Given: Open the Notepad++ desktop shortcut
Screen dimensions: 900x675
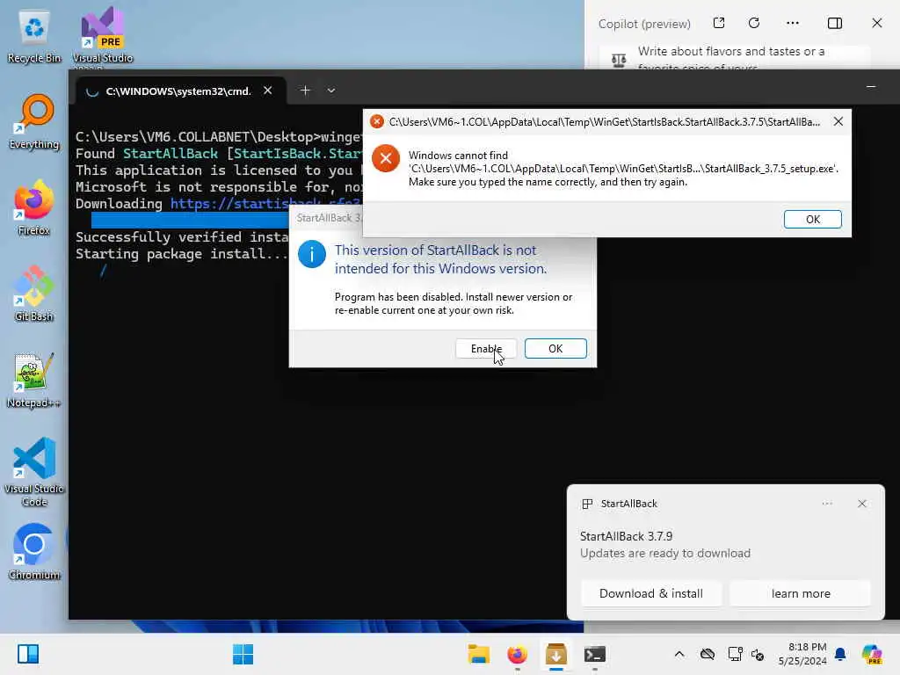Looking at the screenshot, I should [x=34, y=381].
